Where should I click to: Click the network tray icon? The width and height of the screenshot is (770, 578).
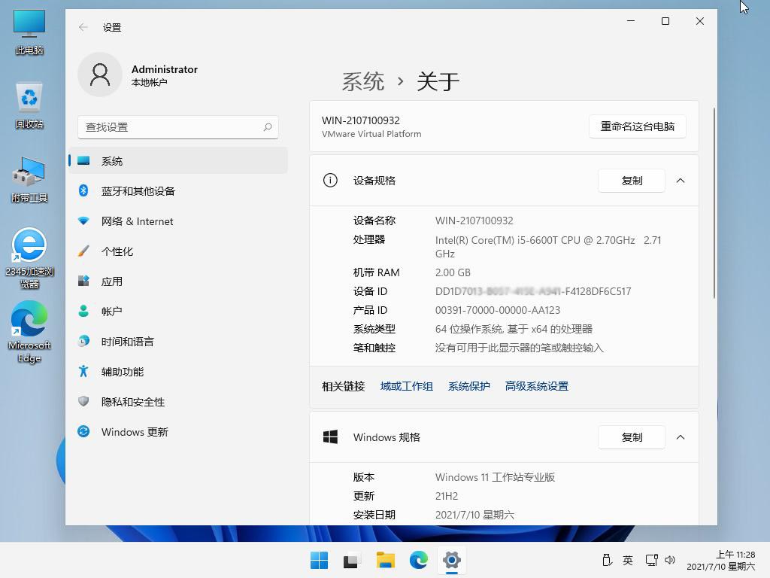pyautogui.click(x=652, y=560)
